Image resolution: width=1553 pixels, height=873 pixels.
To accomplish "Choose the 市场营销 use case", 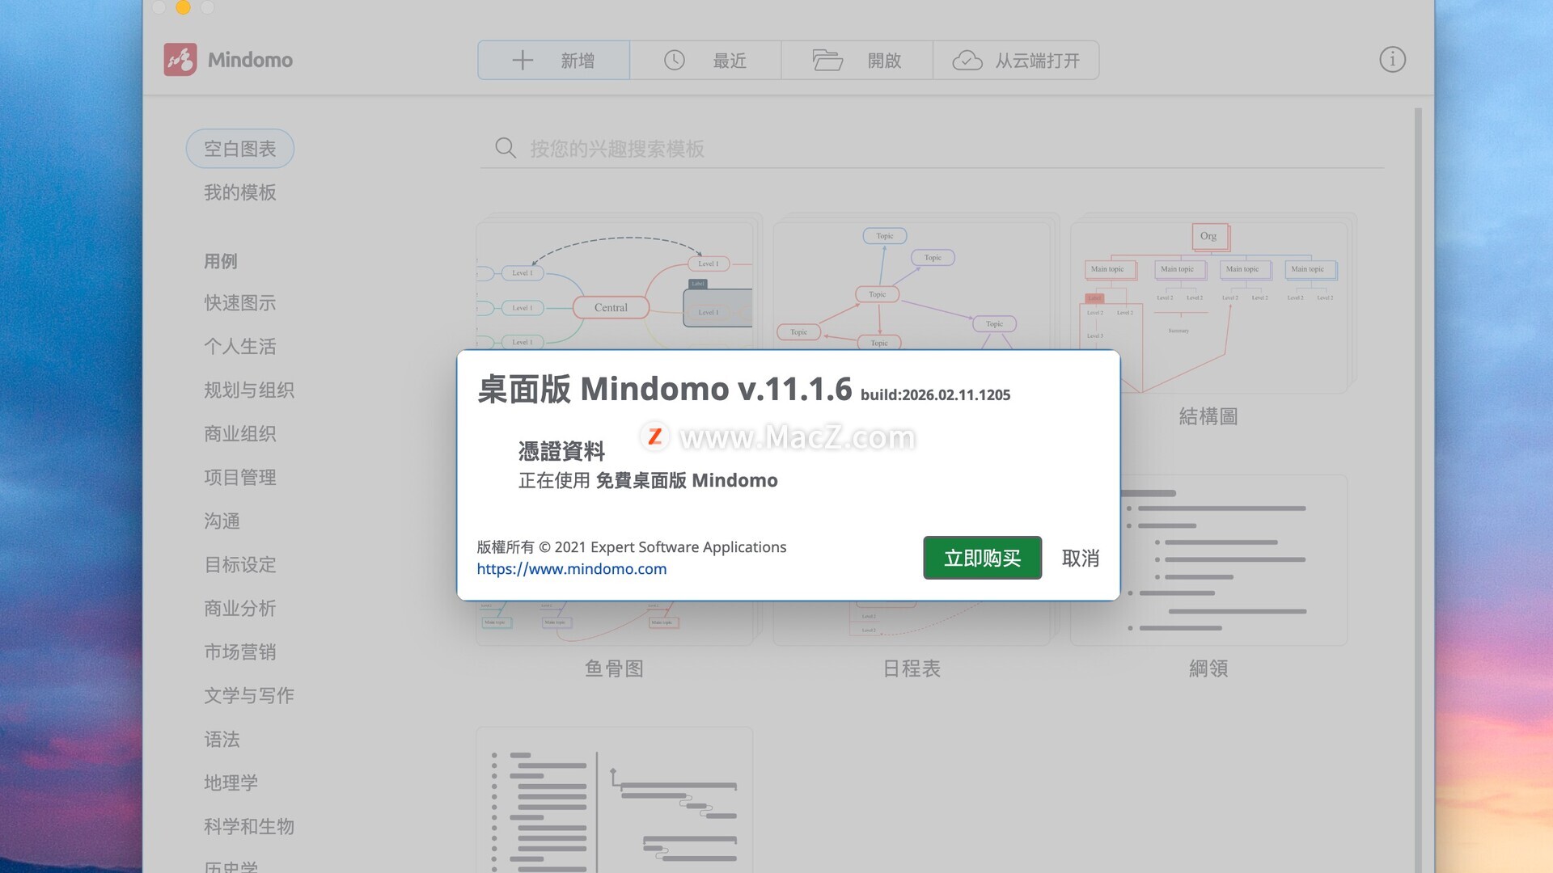I will 239,652.
